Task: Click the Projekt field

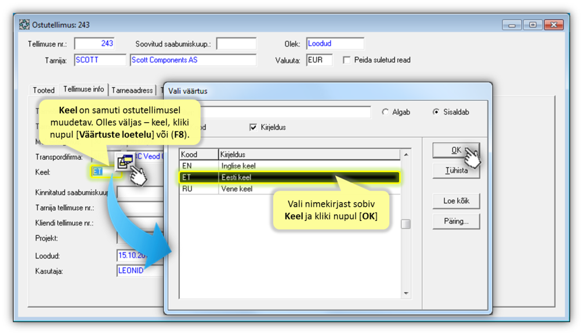Action: point(140,238)
